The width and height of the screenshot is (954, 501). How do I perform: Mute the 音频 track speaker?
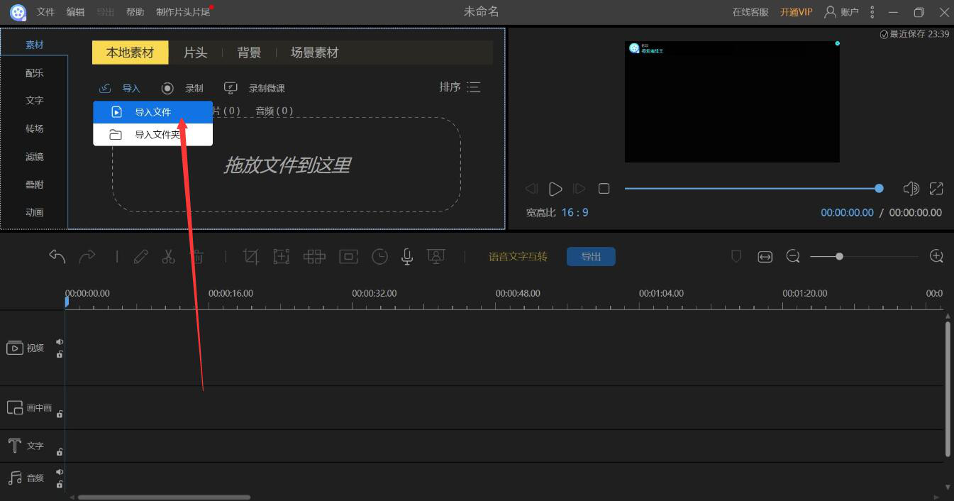click(60, 472)
